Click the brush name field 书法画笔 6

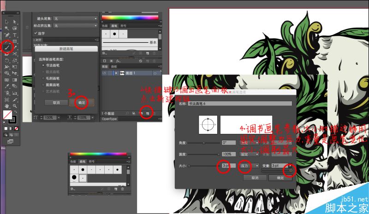tap(240, 104)
